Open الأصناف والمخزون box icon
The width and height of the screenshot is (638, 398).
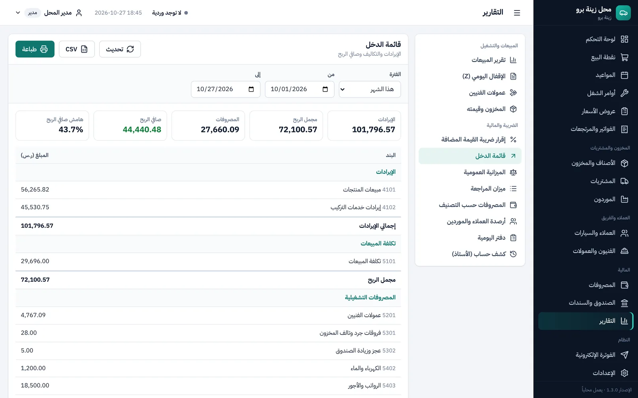[x=624, y=163]
